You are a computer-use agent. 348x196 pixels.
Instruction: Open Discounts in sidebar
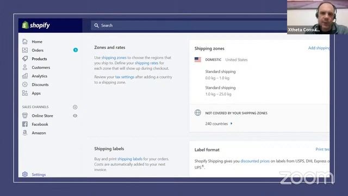[x=40, y=85]
